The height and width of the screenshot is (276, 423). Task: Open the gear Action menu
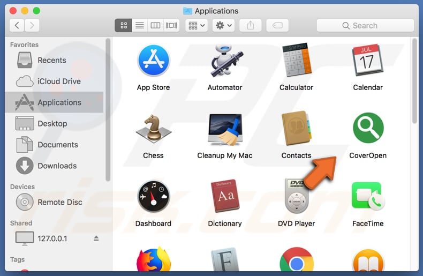click(x=223, y=25)
